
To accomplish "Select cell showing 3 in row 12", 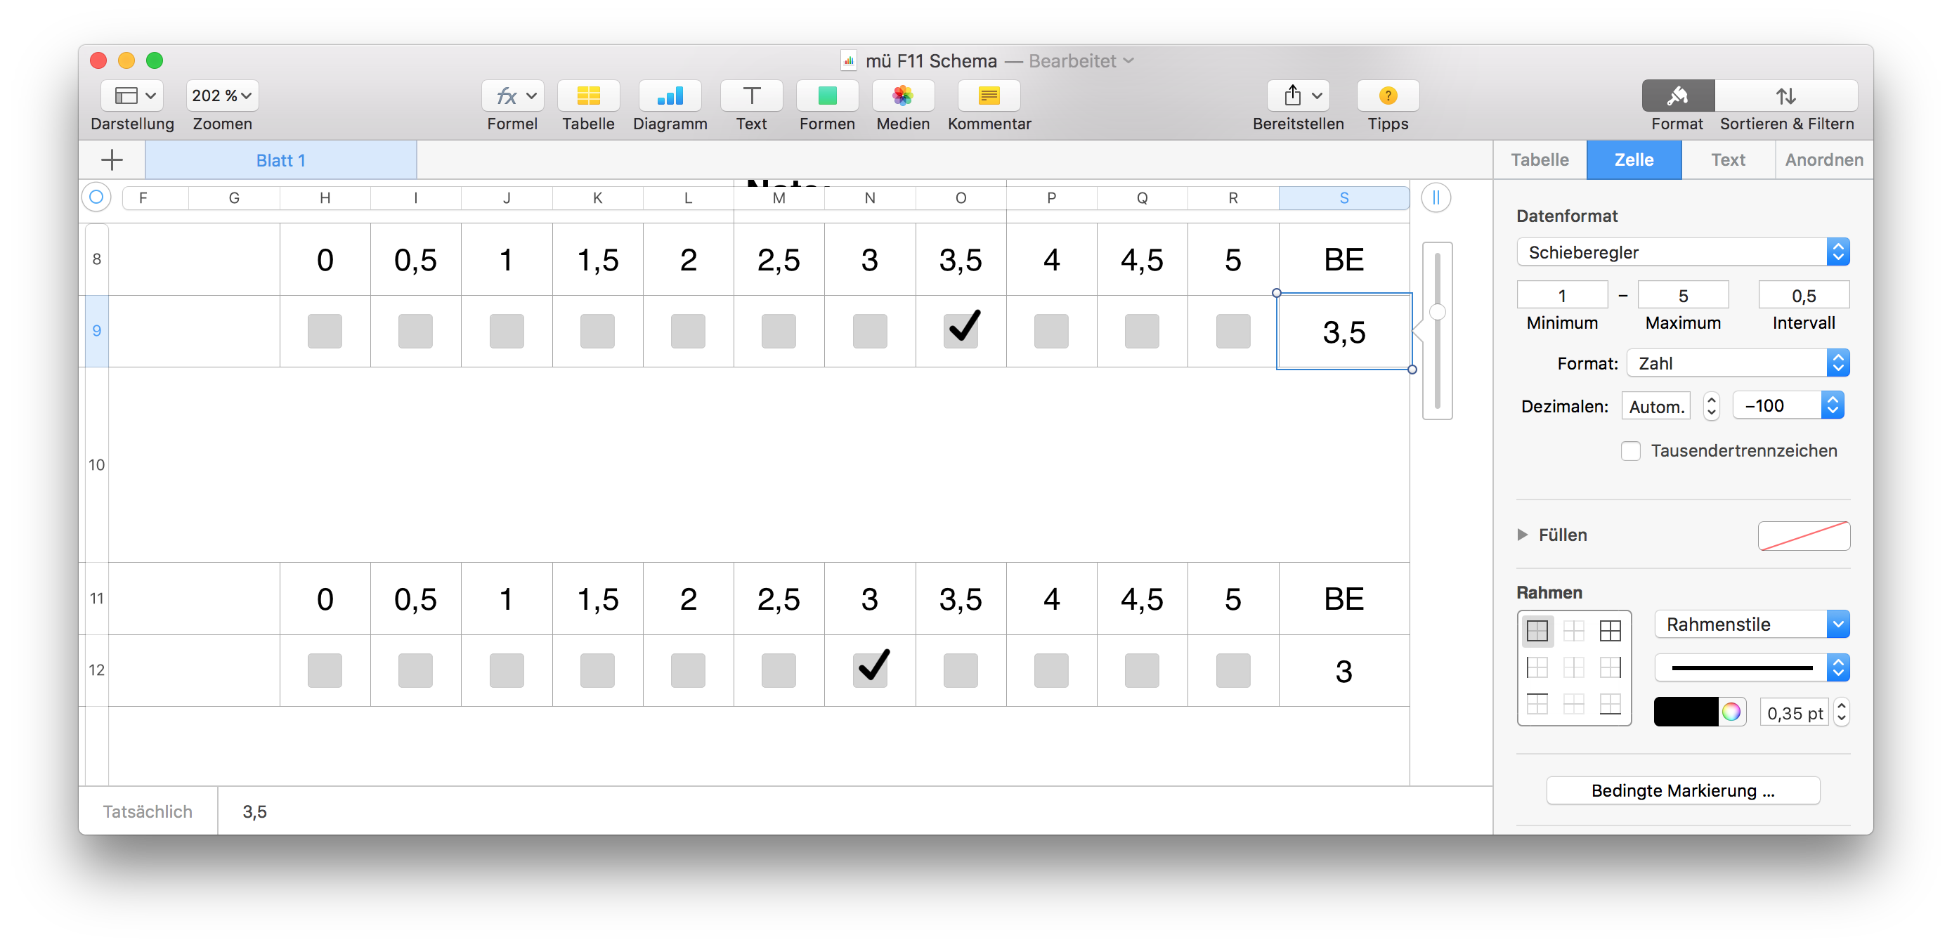I will [1343, 670].
